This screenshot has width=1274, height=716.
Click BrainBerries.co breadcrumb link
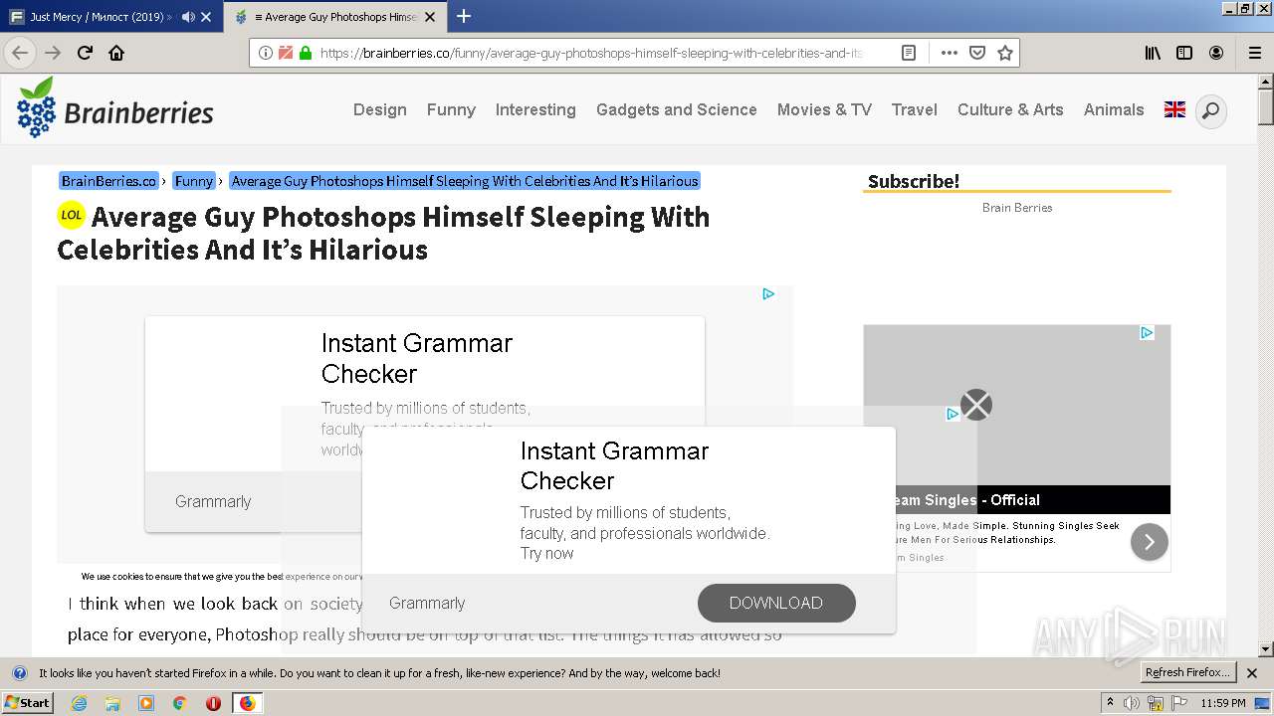point(109,181)
